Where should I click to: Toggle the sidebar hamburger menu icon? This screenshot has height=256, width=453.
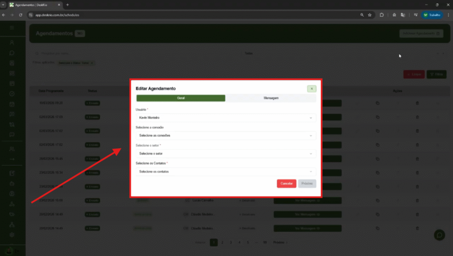(x=12, y=28)
